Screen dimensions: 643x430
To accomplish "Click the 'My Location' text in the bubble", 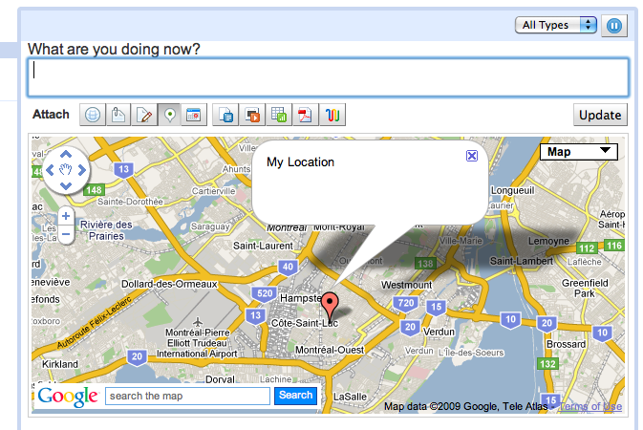I will [300, 162].
